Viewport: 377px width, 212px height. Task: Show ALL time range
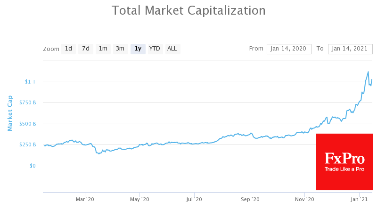coord(172,49)
